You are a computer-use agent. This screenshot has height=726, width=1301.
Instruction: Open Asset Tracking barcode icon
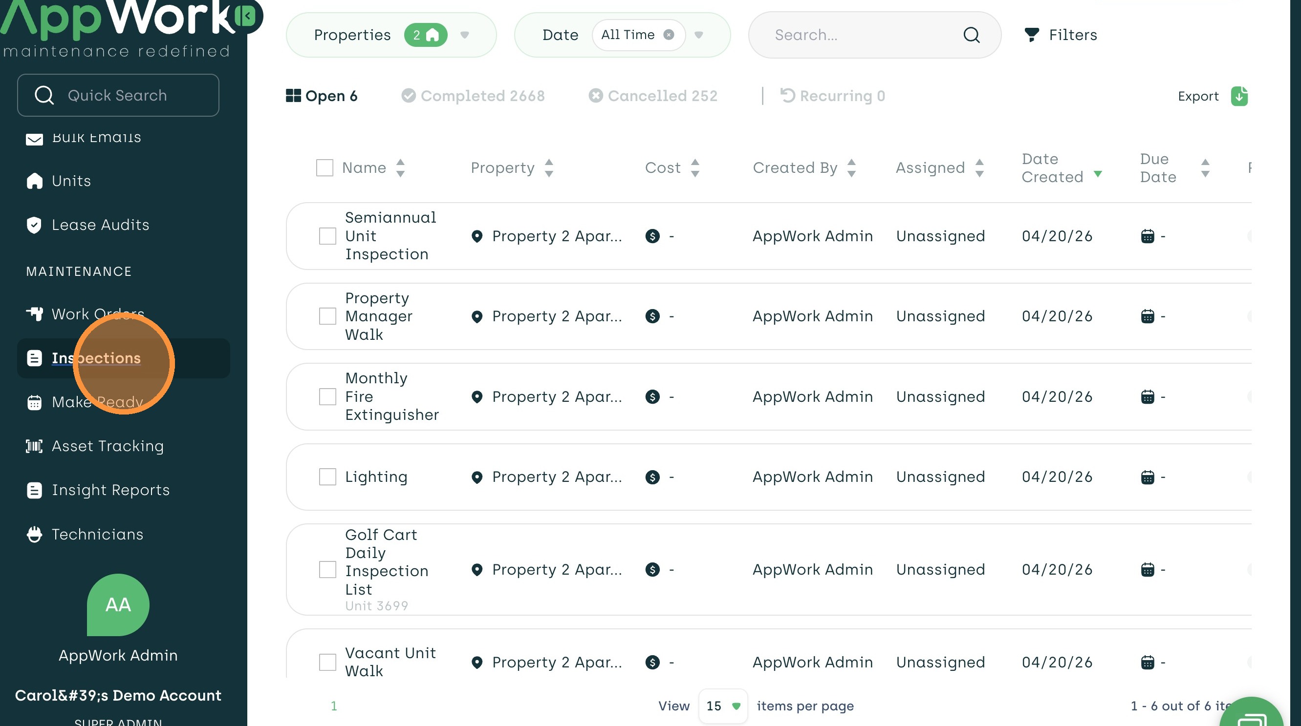pyautogui.click(x=34, y=446)
